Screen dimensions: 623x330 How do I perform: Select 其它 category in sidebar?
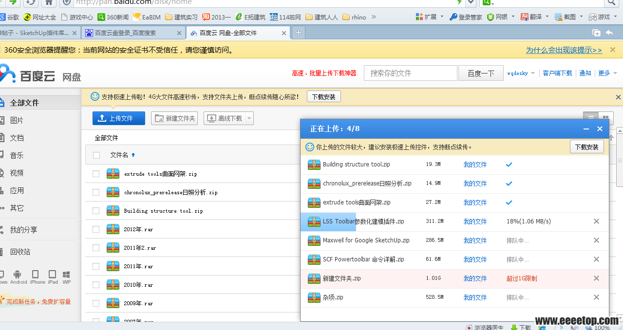[17, 208]
